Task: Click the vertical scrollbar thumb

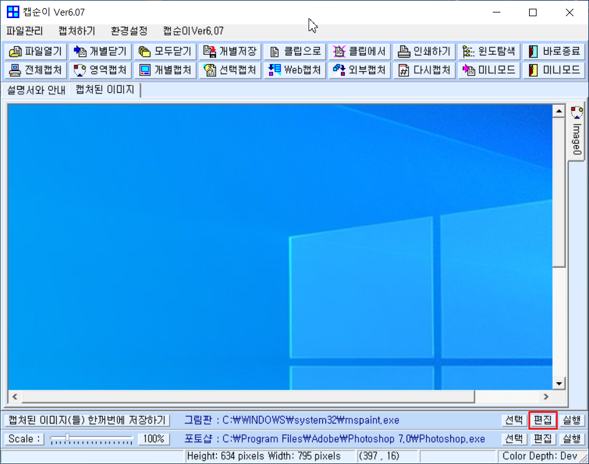Action: click(558, 193)
